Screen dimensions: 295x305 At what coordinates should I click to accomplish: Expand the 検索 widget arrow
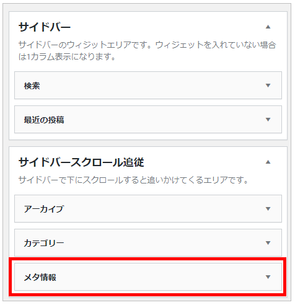click(x=268, y=86)
